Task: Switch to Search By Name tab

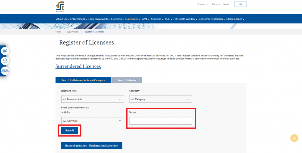Action: point(127,80)
